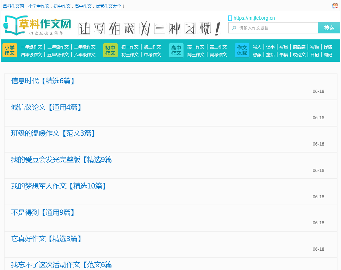This screenshot has width=341, height=270.
Task: Click the magnifier icon in the search box
Action: point(234,28)
